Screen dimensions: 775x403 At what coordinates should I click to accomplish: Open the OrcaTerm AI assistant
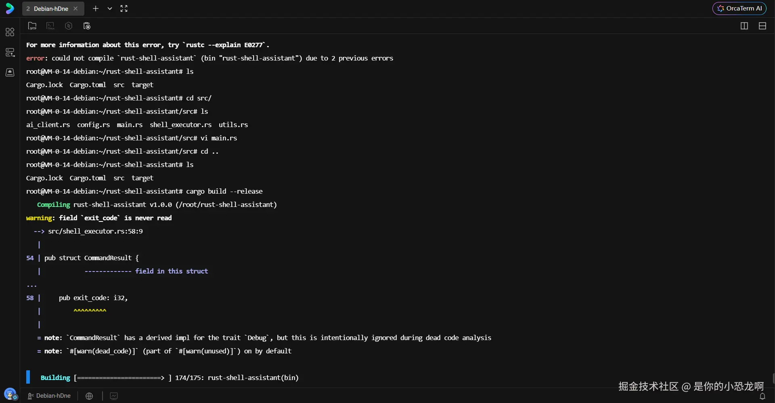click(739, 8)
